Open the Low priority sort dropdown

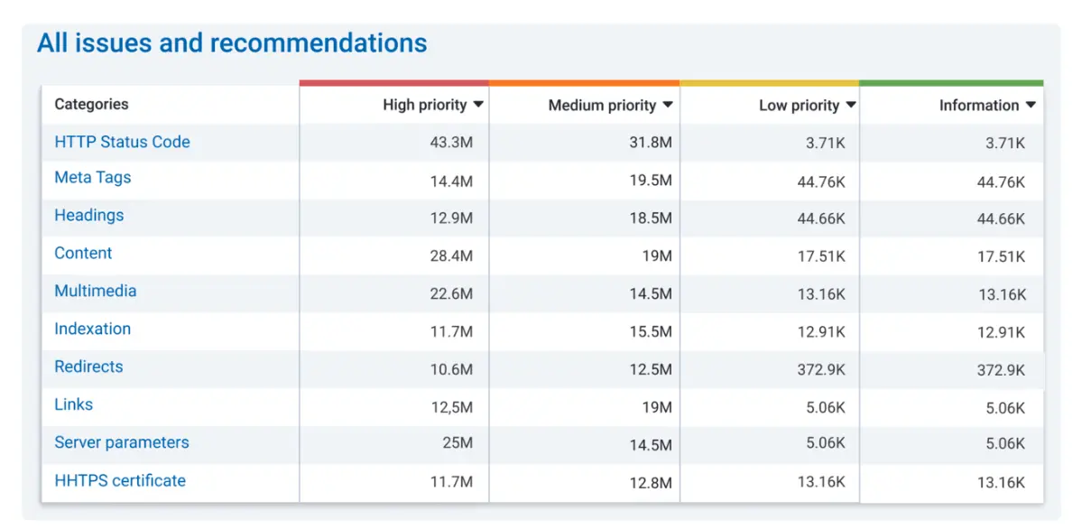(850, 105)
